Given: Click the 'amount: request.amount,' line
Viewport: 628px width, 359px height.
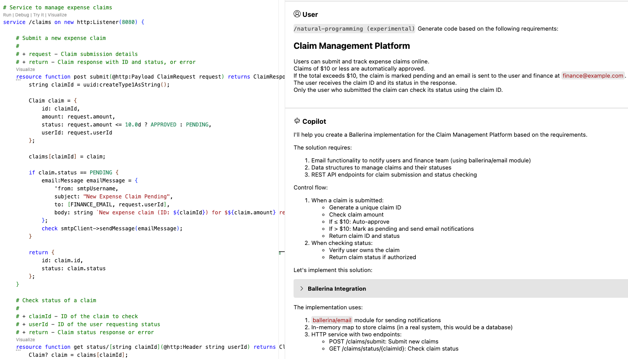Looking at the screenshot, I should point(78,117).
